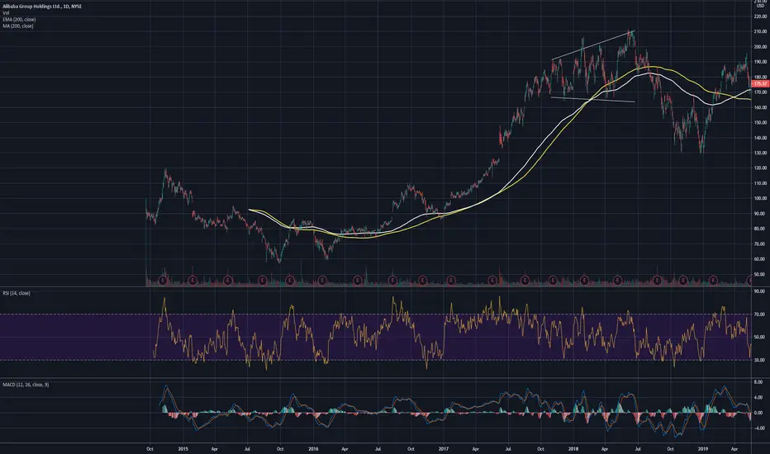
Task: Click the 2017 label on time axis
Action: [444, 448]
